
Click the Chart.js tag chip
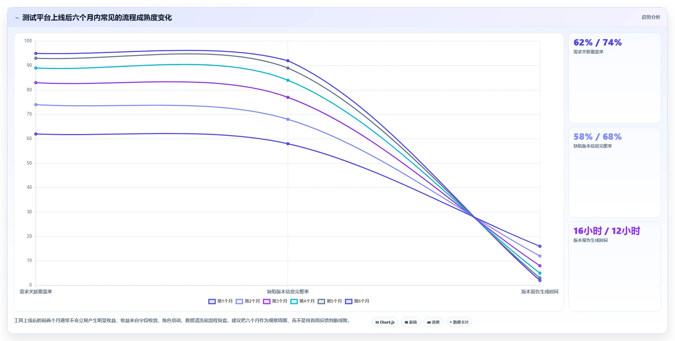[385, 322]
